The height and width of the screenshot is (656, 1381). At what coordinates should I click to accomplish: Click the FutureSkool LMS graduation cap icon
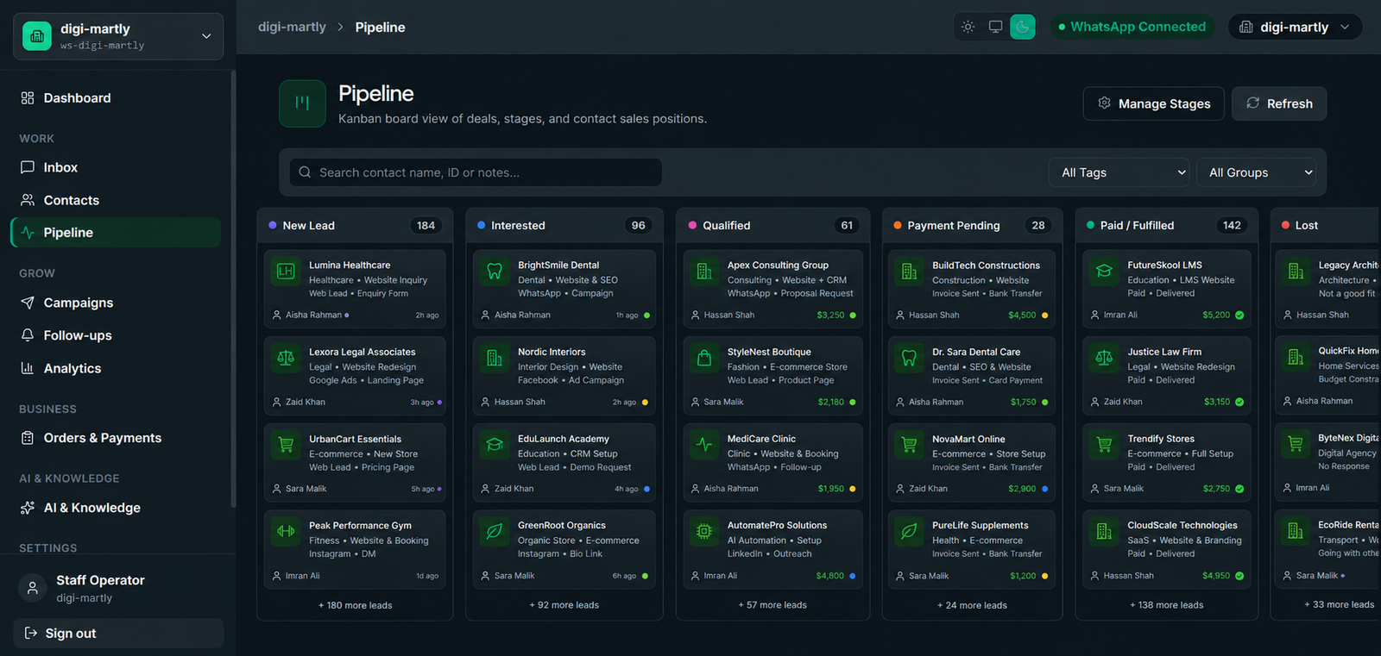tap(1104, 272)
